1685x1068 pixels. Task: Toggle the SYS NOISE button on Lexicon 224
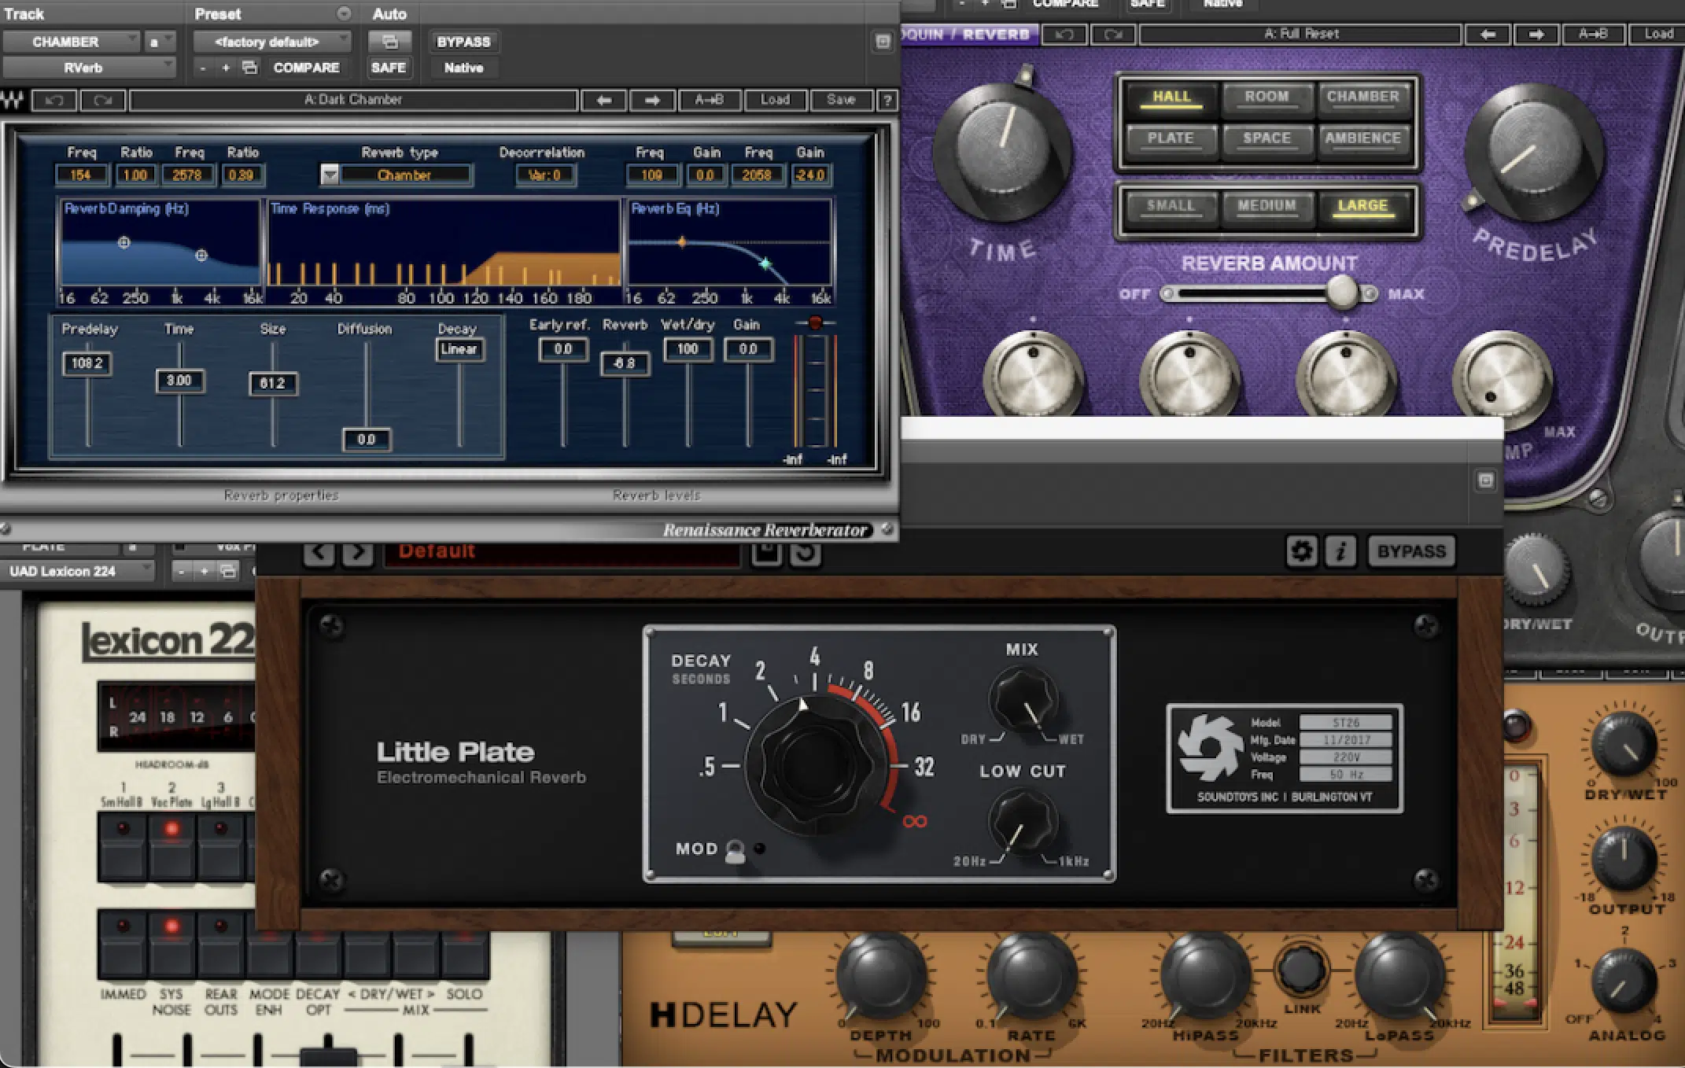tap(171, 945)
